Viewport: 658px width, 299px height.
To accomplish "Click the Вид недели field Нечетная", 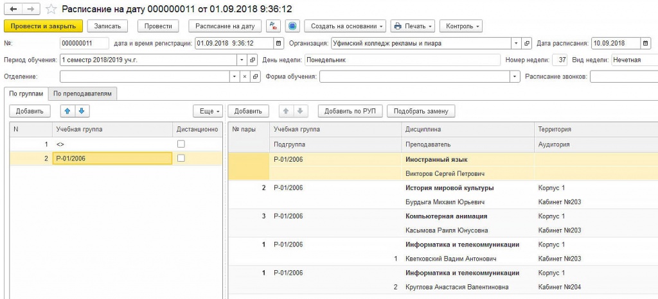I will point(634,60).
